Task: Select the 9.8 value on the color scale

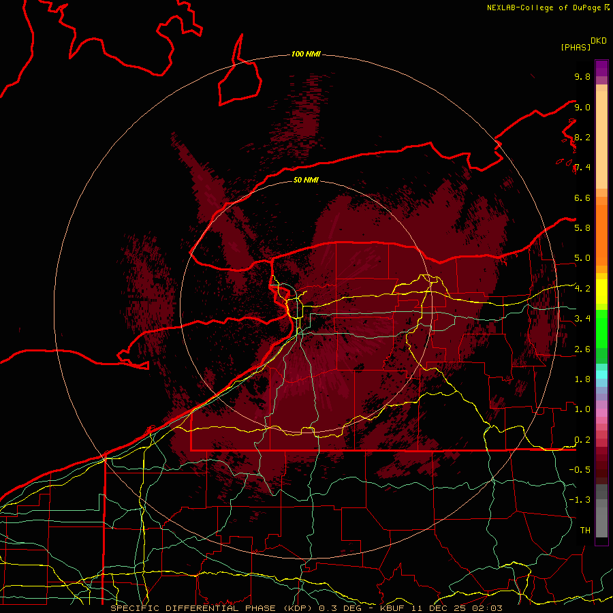Action: 582,76
